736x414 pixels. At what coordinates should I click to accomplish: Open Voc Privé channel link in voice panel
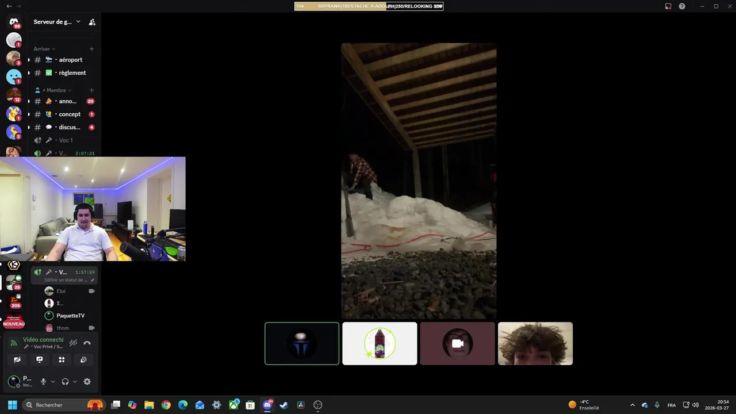(43, 347)
